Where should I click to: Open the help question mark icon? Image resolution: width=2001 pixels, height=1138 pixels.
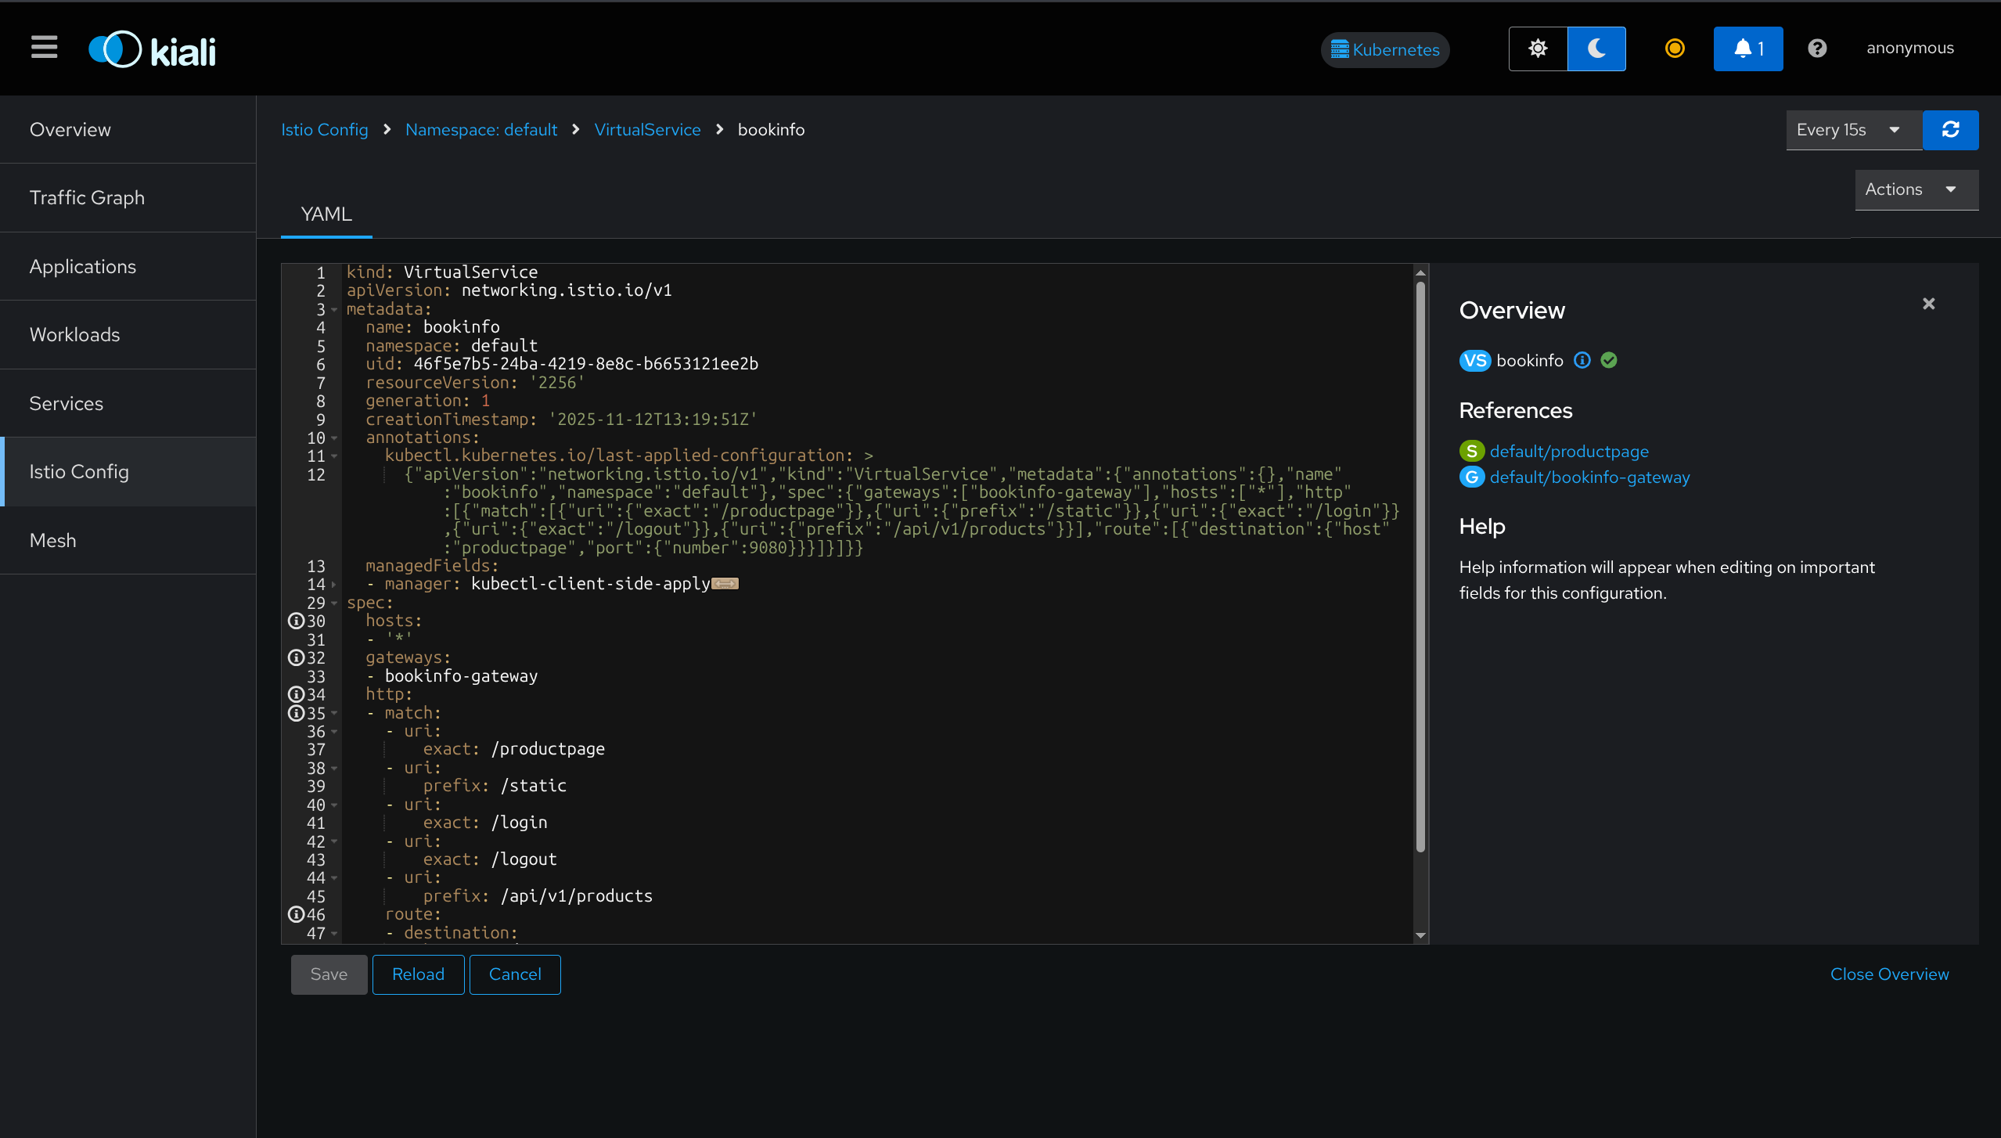coord(1817,49)
